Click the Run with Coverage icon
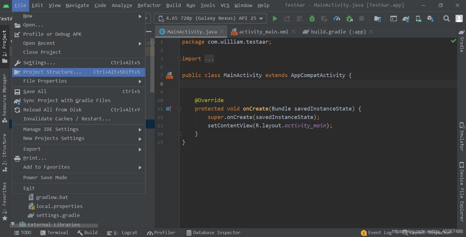This screenshot has height=237, width=466. tap(324, 19)
